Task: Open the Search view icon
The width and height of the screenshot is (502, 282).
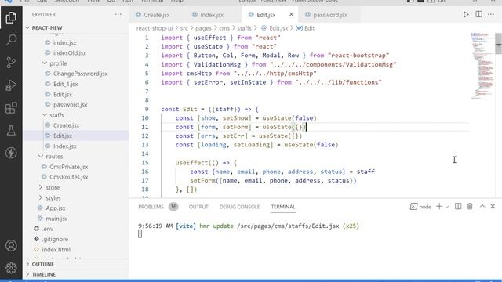Action: 11,40
